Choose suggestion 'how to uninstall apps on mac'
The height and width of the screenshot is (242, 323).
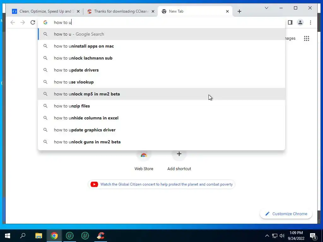tap(162, 46)
